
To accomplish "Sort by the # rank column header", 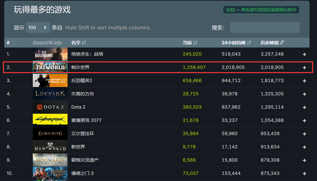I will coord(8,43).
